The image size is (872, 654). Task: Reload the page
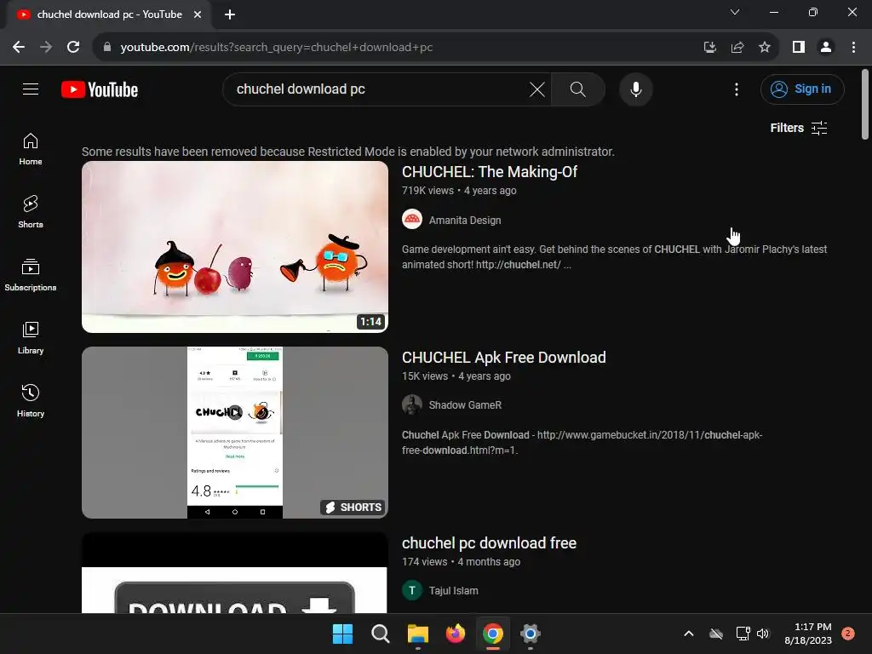pos(73,48)
